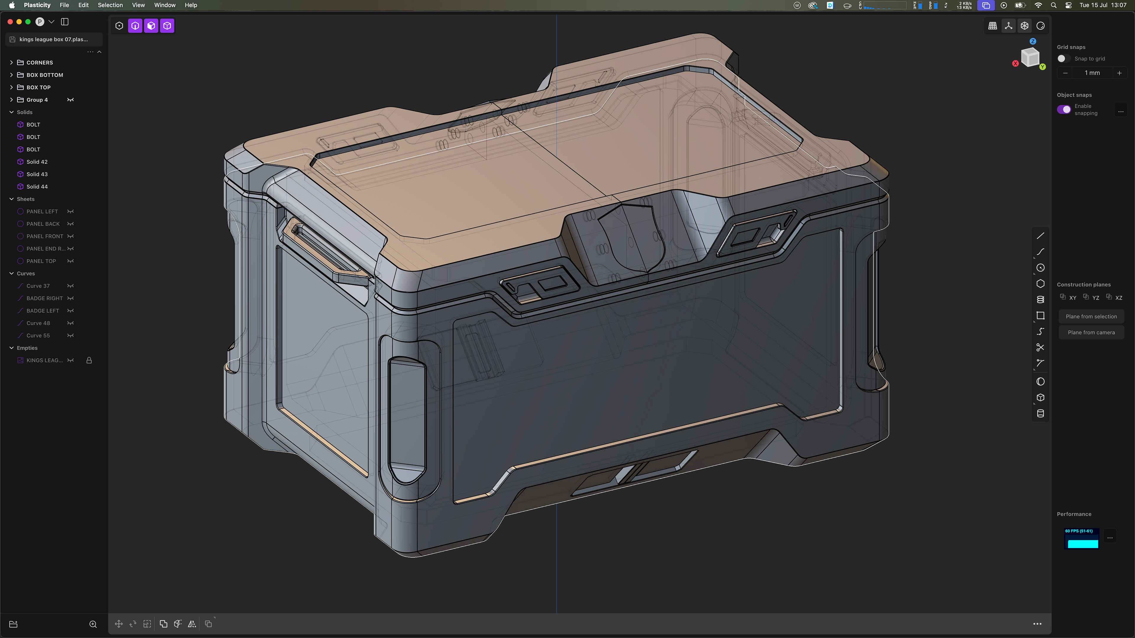Image resolution: width=1135 pixels, height=638 pixels.
Task: Expand the CORNERS group
Action: coord(12,63)
